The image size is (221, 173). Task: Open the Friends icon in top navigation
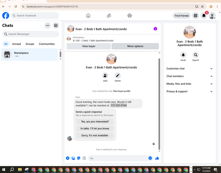coord(109,15)
